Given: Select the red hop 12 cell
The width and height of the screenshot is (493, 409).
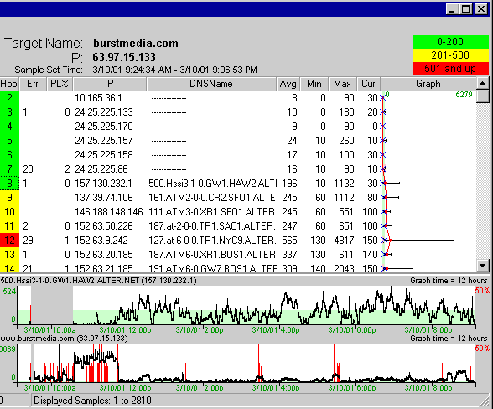Looking at the screenshot, I should click(9, 241).
